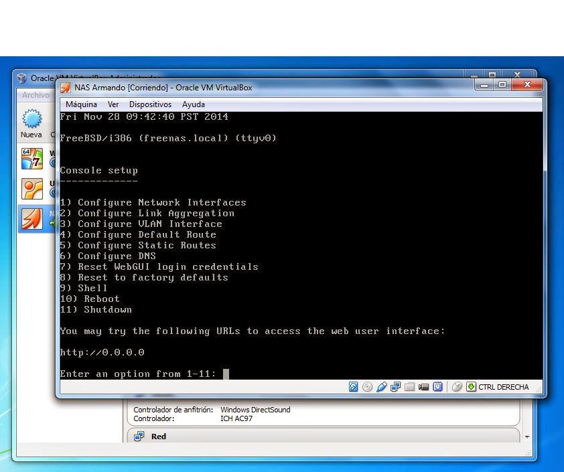Select the NAS Armando FreeBSD VM icon
Image resolution: width=564 pixels, height=472 pixels.
tap(32, 219)
